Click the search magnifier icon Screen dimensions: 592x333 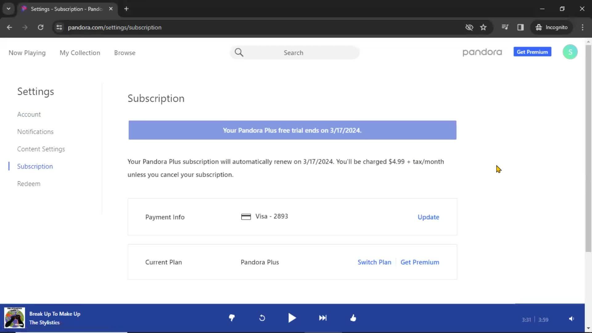click(x=239, y=52)
